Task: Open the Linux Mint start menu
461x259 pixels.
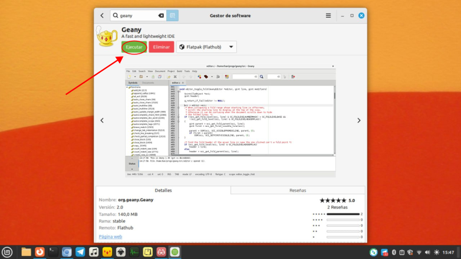Action: pyautogui.click(x=7, y=253)
